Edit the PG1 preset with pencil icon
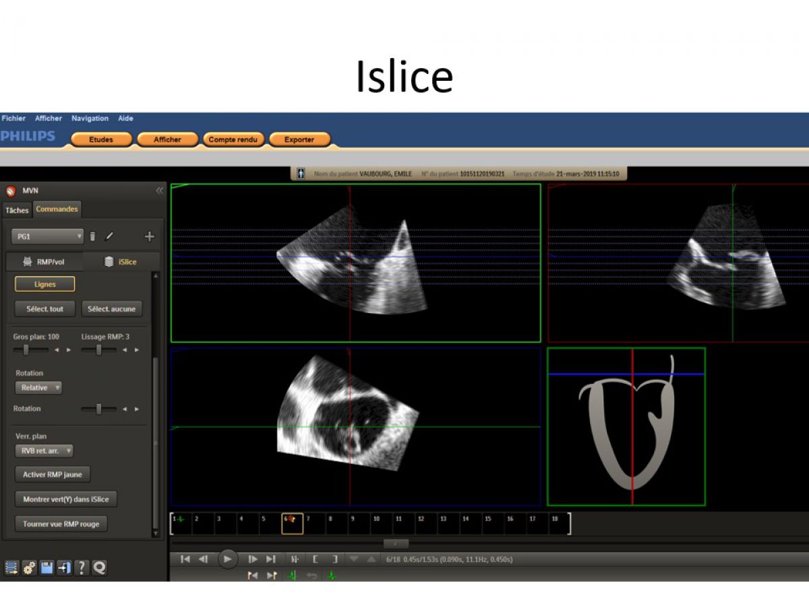Image resolution: width=809 pixels, height=606 pixels. 109,236
